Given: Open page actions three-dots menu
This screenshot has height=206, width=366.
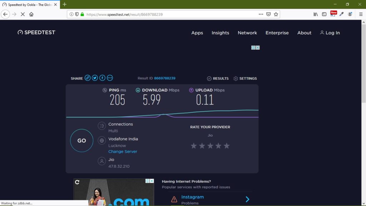Looking at the screenshot, I should pyautogui.click(x=261, y=14).
